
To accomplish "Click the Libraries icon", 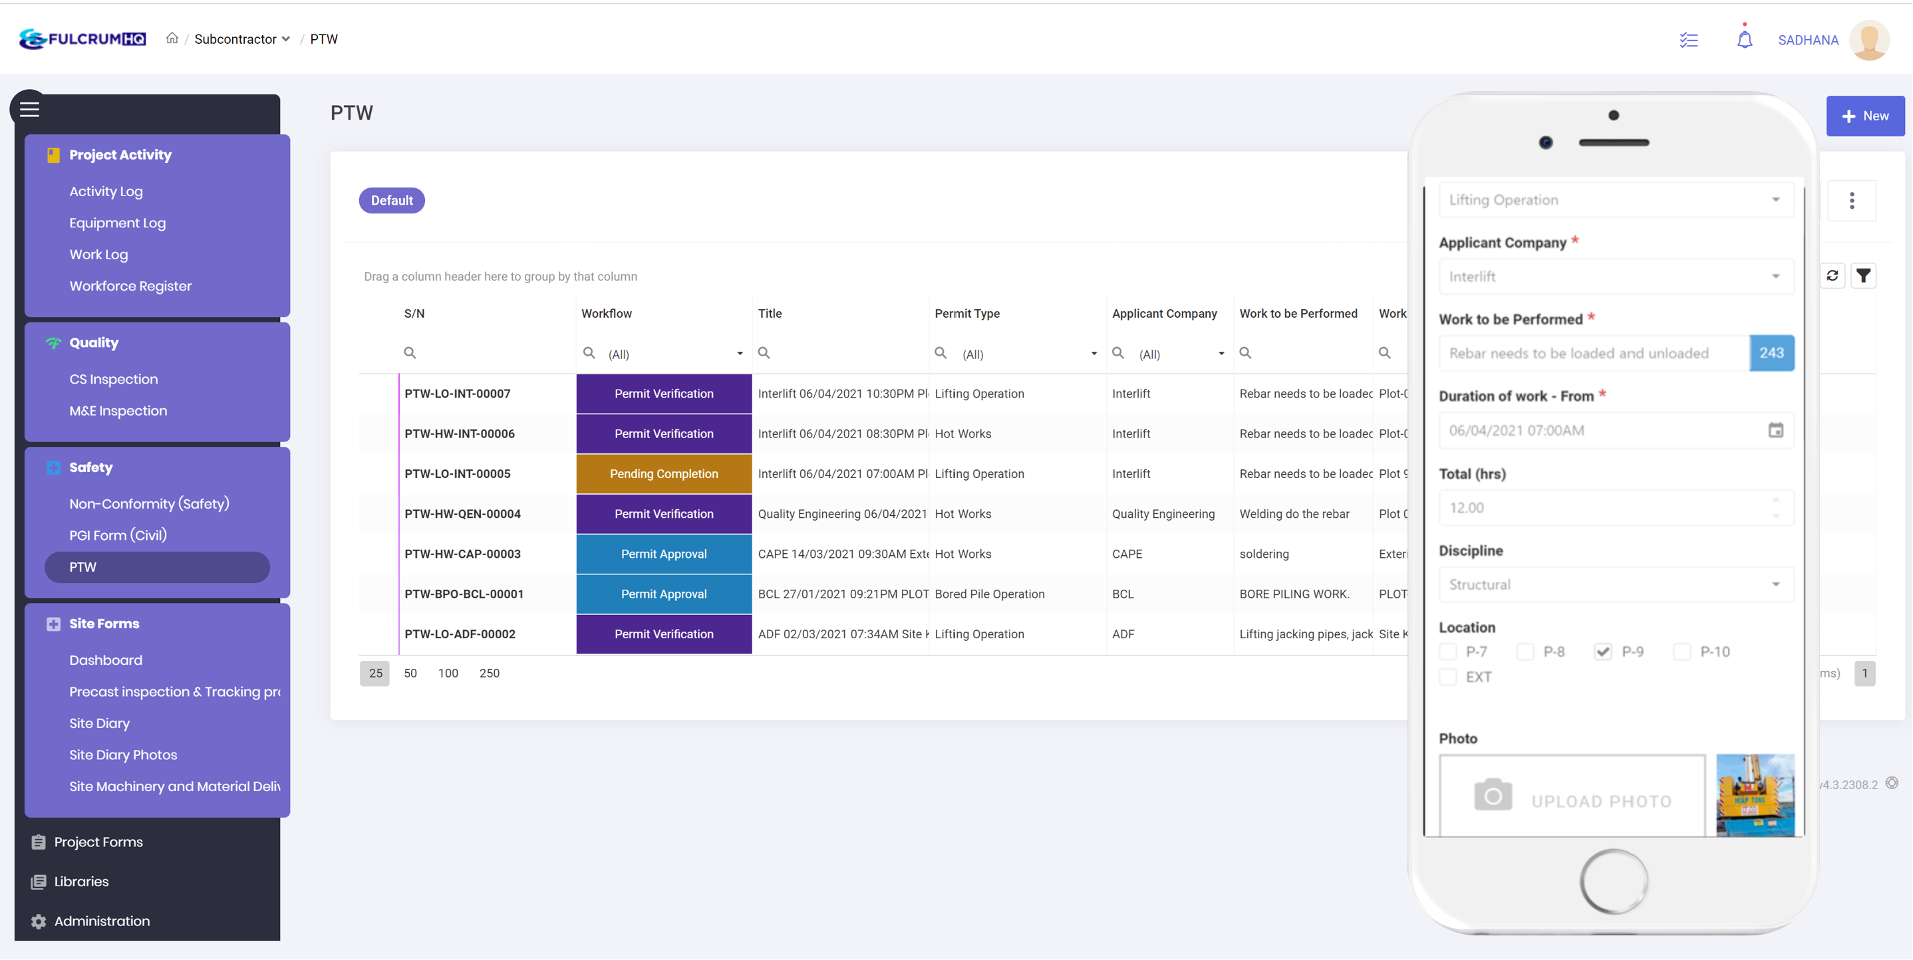I will [x=39, y=882].
